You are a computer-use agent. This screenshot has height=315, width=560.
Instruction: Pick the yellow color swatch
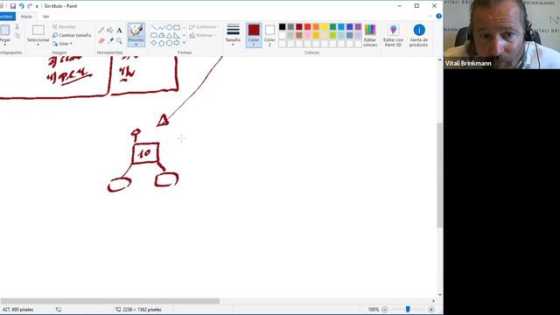click(325, 27)
